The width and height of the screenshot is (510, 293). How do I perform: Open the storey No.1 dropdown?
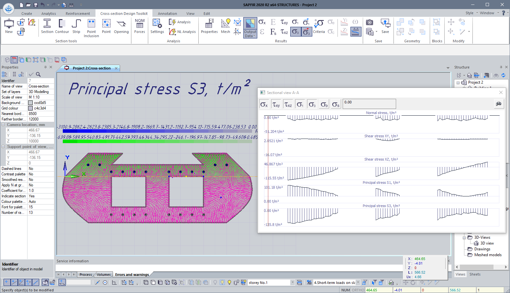(293, 283)
